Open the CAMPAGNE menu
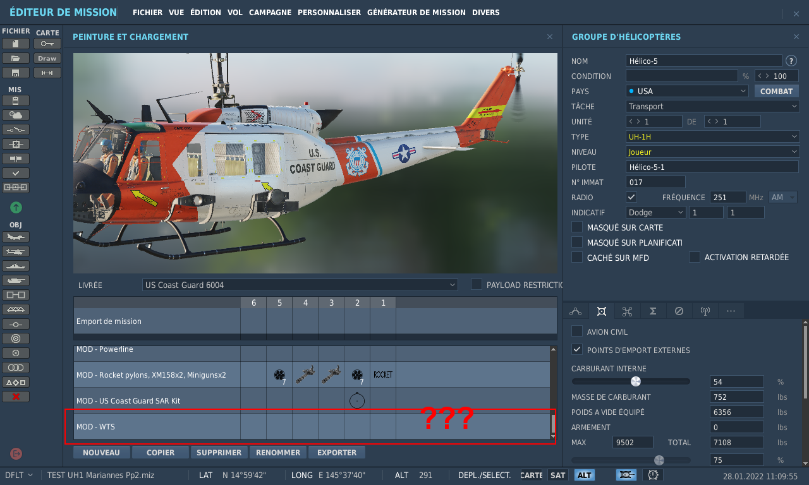 coord(270,13)
